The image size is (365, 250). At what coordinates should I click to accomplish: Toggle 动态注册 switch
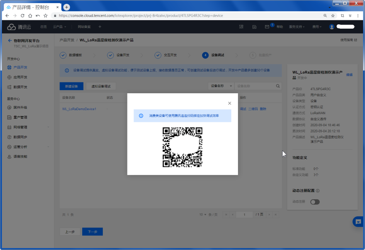(x=315, y=202)
